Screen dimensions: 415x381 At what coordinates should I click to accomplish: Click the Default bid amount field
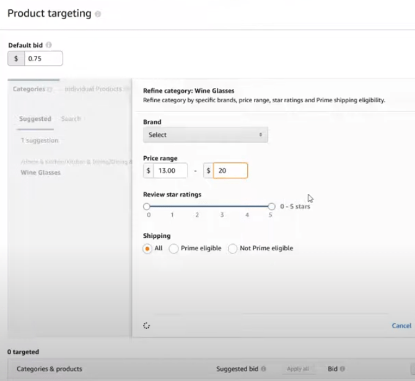(43, 58)
